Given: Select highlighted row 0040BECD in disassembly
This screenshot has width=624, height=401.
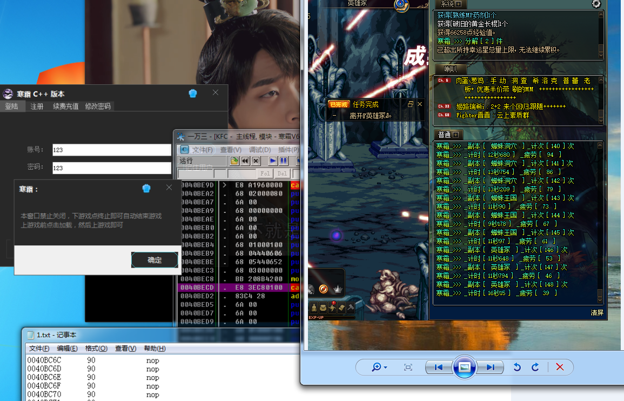Looking at the screenshot, I should point(239,288).
